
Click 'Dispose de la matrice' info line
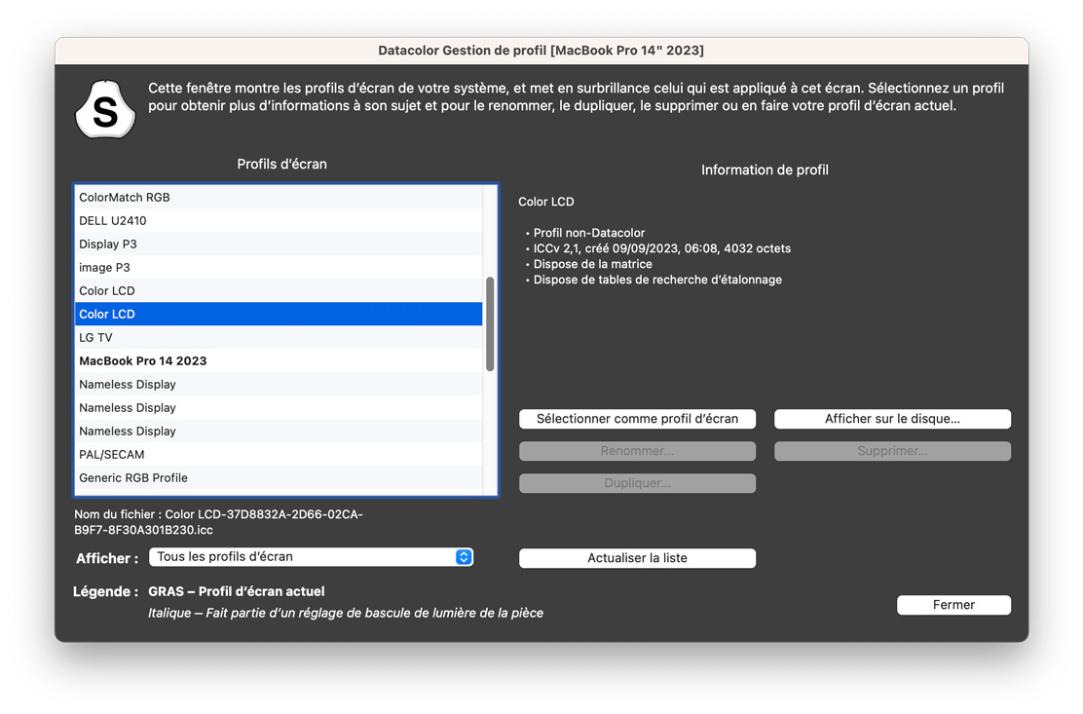tap(592, 265)
